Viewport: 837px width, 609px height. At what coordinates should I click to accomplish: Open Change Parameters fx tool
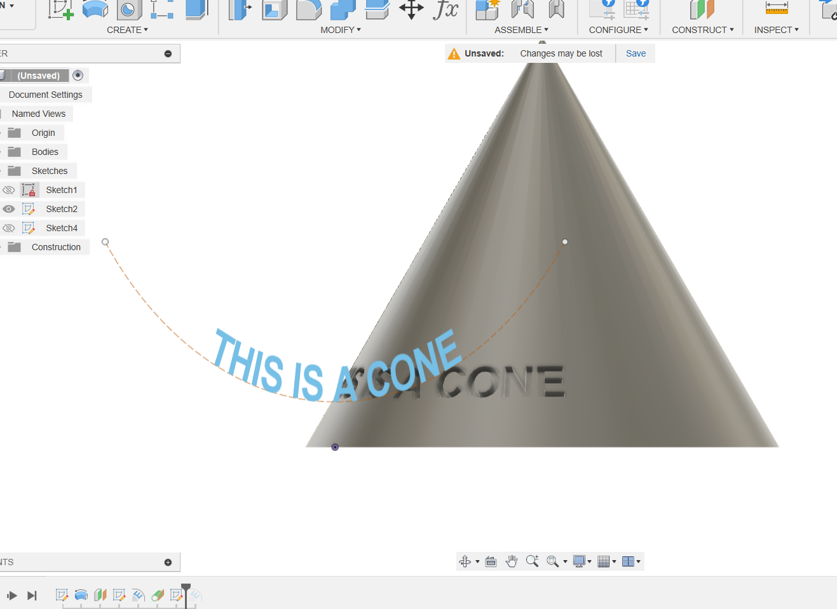(446, 9)
